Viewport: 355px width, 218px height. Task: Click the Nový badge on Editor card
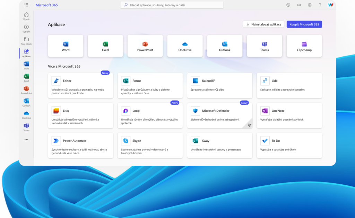click(105, 73)
